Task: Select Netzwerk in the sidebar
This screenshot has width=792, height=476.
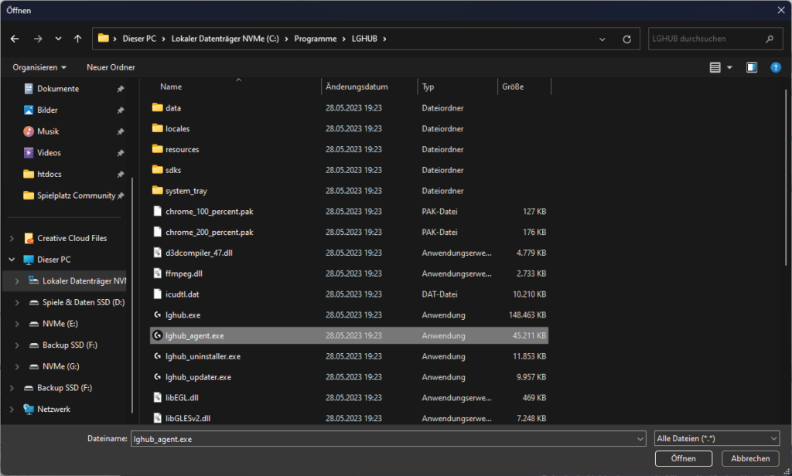Action: (53, 410)
